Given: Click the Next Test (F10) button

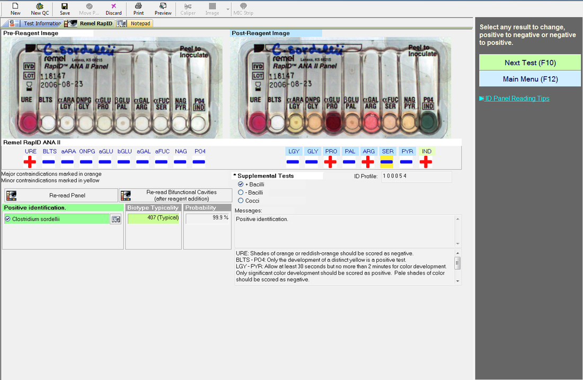Looking at the screenshot, I should (x=530, y=63).
